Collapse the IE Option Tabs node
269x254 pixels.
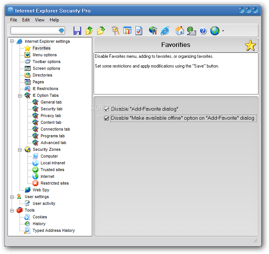20,96
